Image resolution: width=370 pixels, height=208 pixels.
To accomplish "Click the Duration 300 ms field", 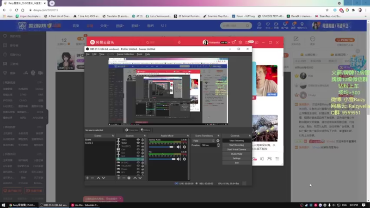I will [x=209, y=145].
